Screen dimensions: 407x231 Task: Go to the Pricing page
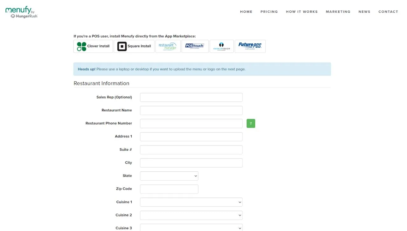tap(269, 12)
